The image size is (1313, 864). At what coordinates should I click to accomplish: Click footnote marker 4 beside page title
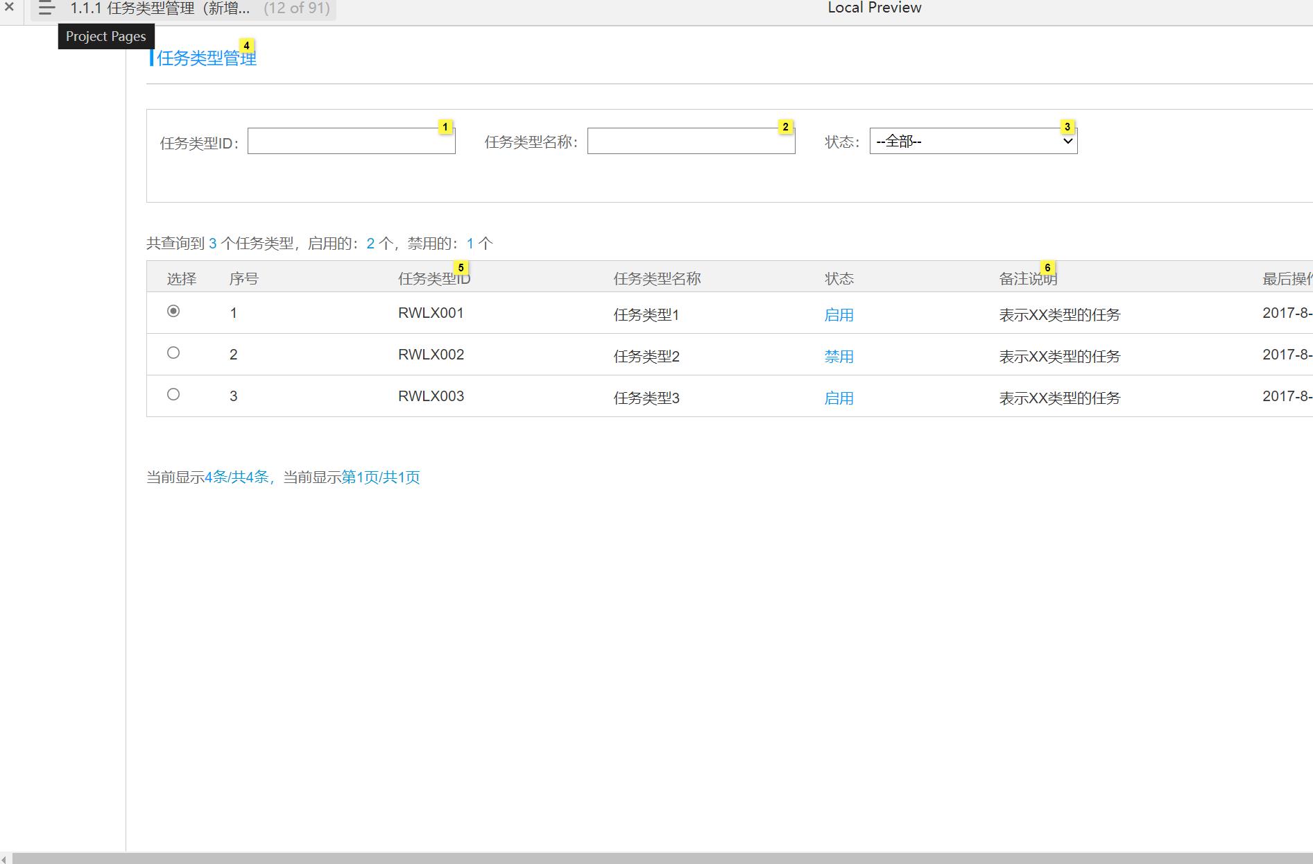click(246, 46)
